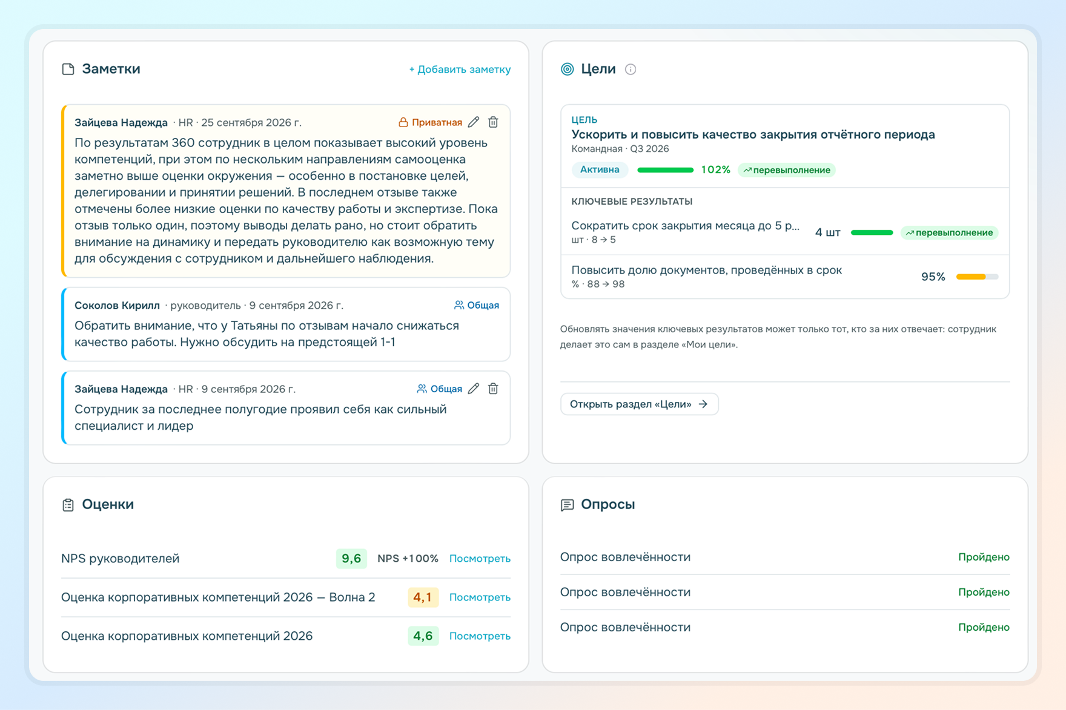
Task: Click the Заметки document icon
Action: [68, 69]
